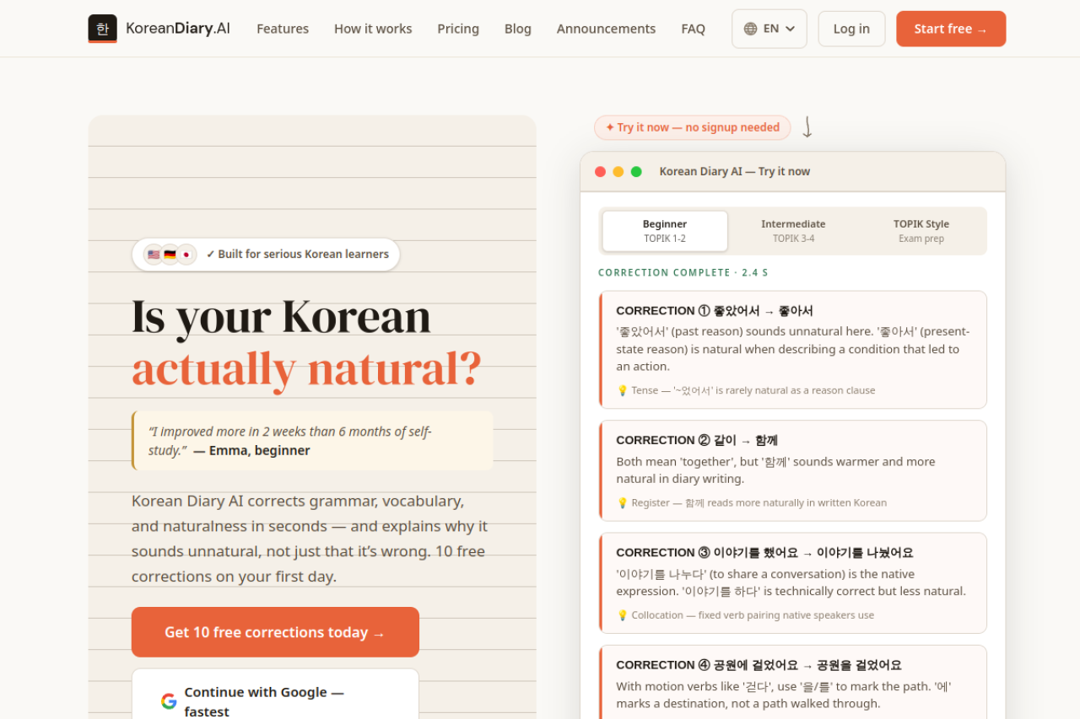The height and width of the screenshot is (719, 1080).
Task: Click lightbulb icon beside Collocation tip
Action: tap(623, 615)
